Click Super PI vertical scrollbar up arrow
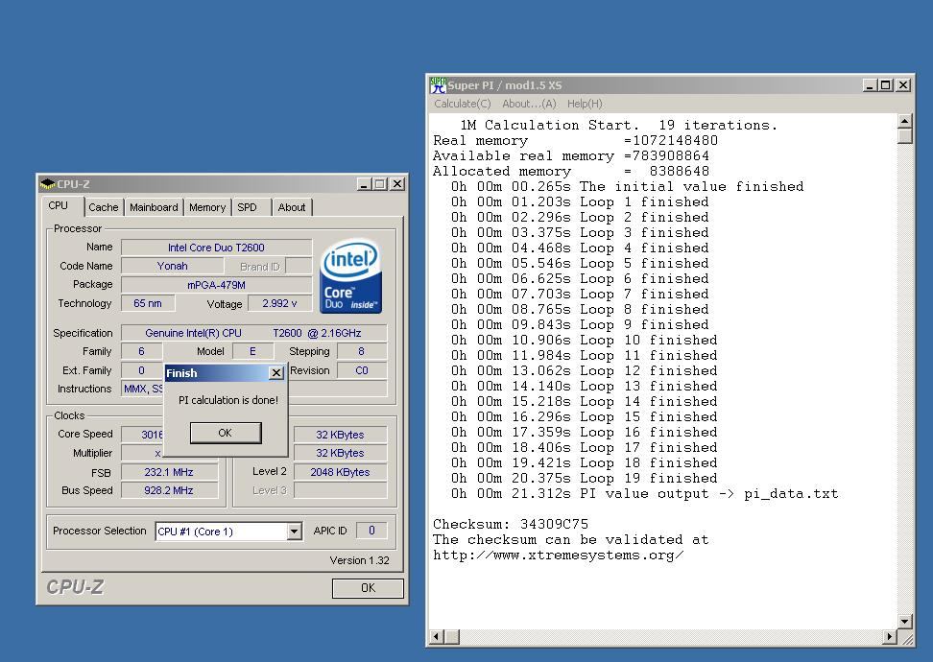Image resolution: width=933 pixels, height=662 pixels. click(x=904, y=121)
